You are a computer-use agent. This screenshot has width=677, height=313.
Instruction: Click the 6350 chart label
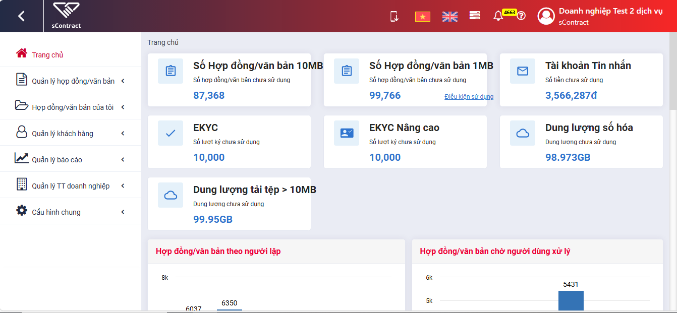[229, 303]
